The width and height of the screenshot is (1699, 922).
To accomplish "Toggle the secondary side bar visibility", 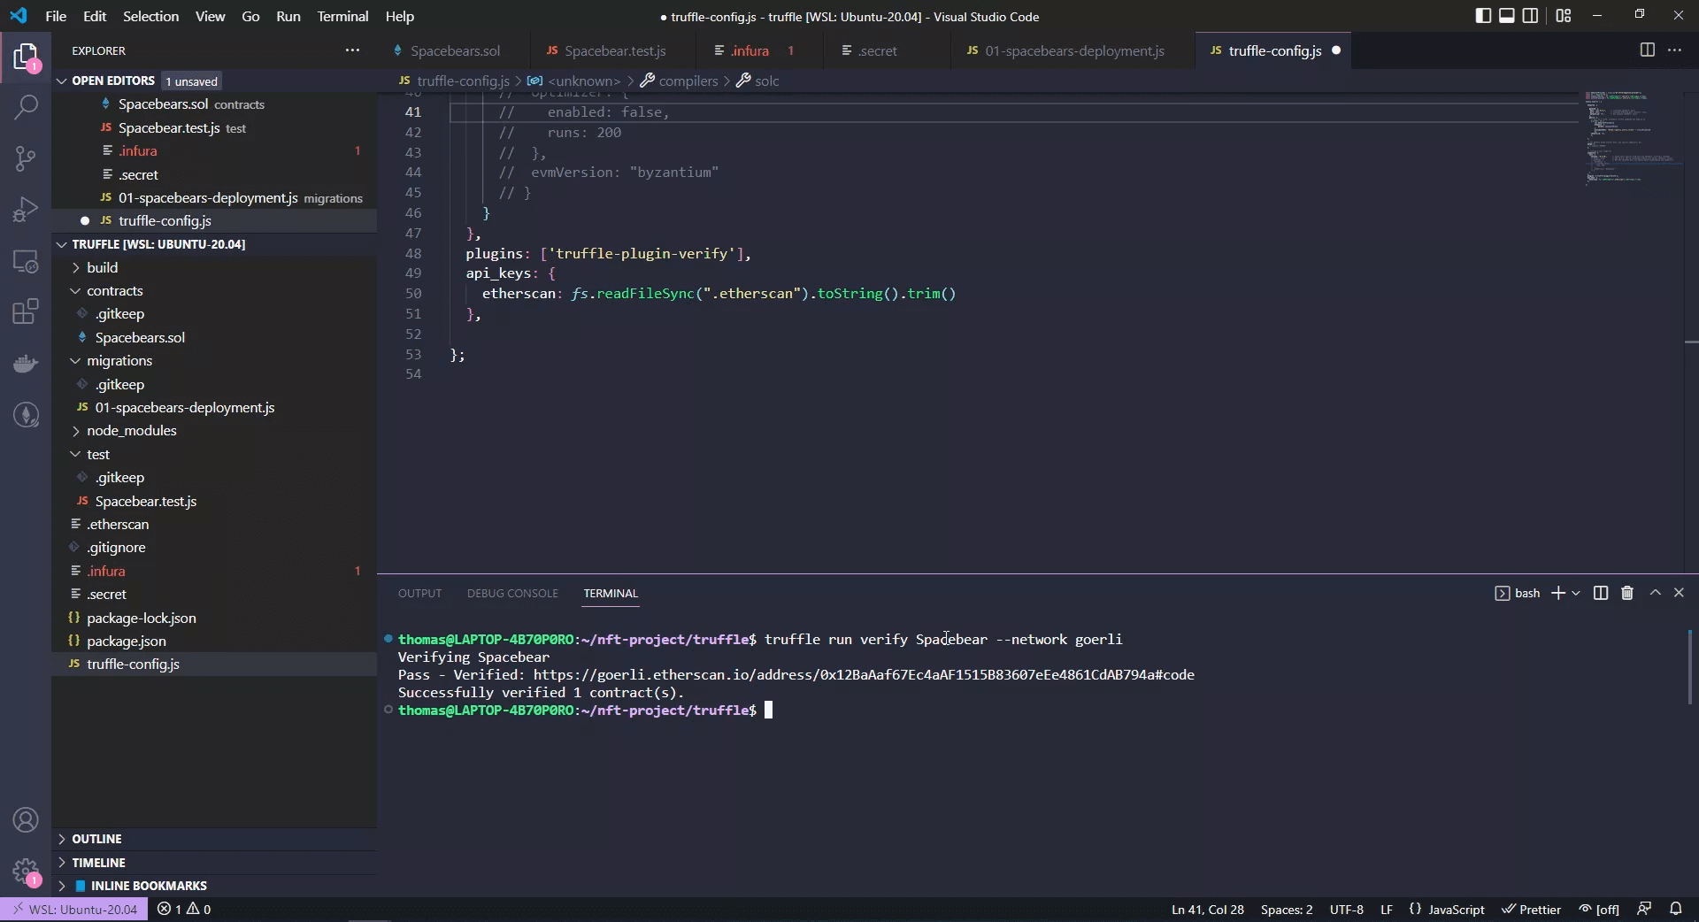I will coord(1530,16).
